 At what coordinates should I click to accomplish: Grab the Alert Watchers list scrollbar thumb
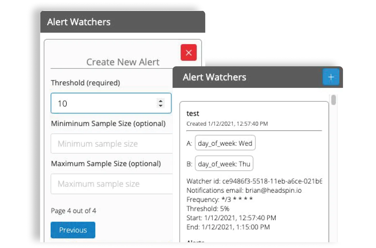tap(333, 100)
